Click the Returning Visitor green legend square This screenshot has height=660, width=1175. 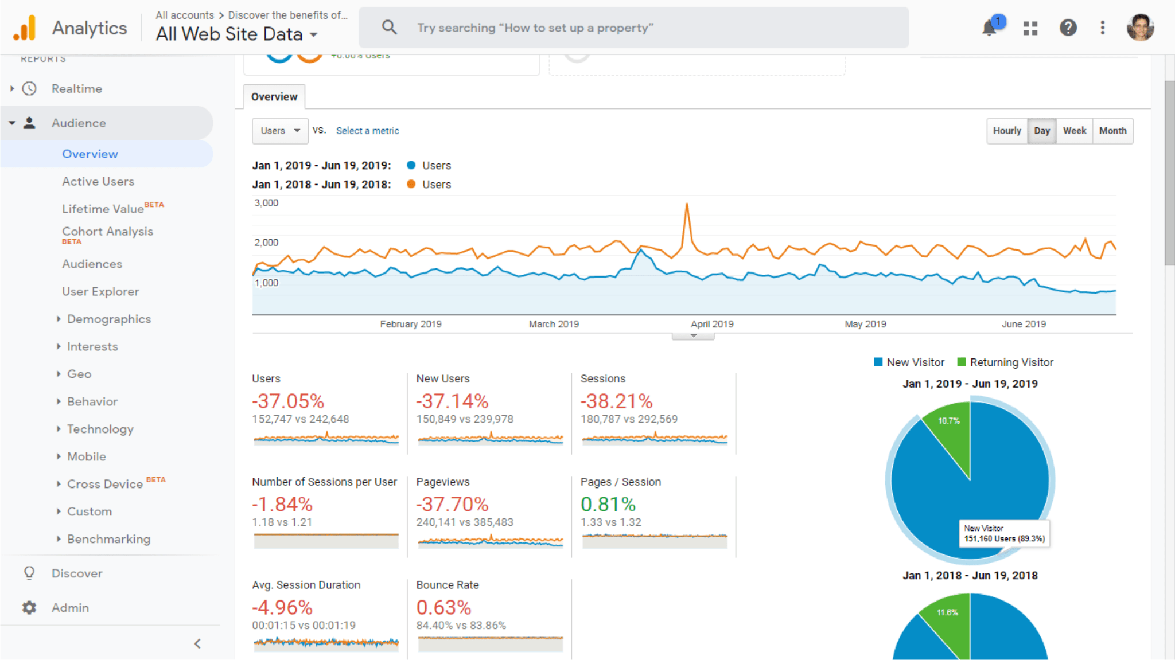pos(962,362)
